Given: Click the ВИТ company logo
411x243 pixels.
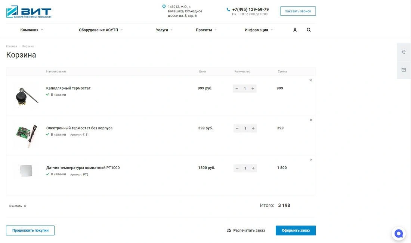Looking at the screenshot, I should pos(29,12).
